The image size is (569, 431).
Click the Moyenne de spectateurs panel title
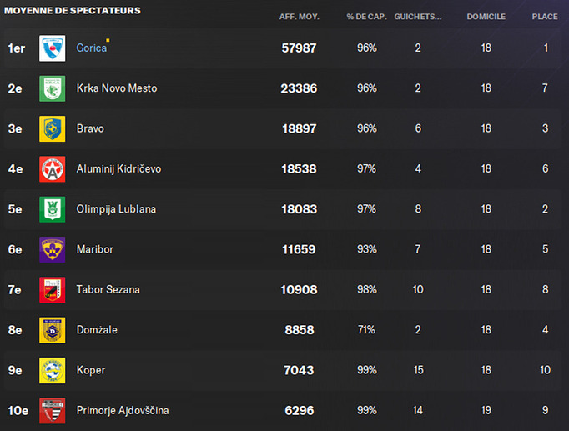[73, 11]
